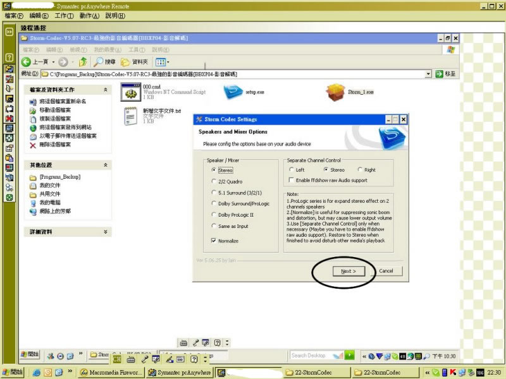Switch to Macromedia Fireworks taskbar button
Screen dimensions: 506x379
pos(111,373)
